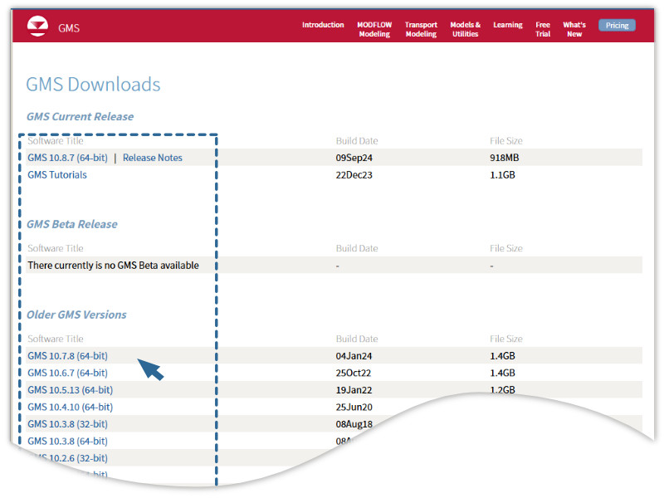Download GMS 10.5.13 (64-bit)
664x498 pixels.
pos(71,389)
